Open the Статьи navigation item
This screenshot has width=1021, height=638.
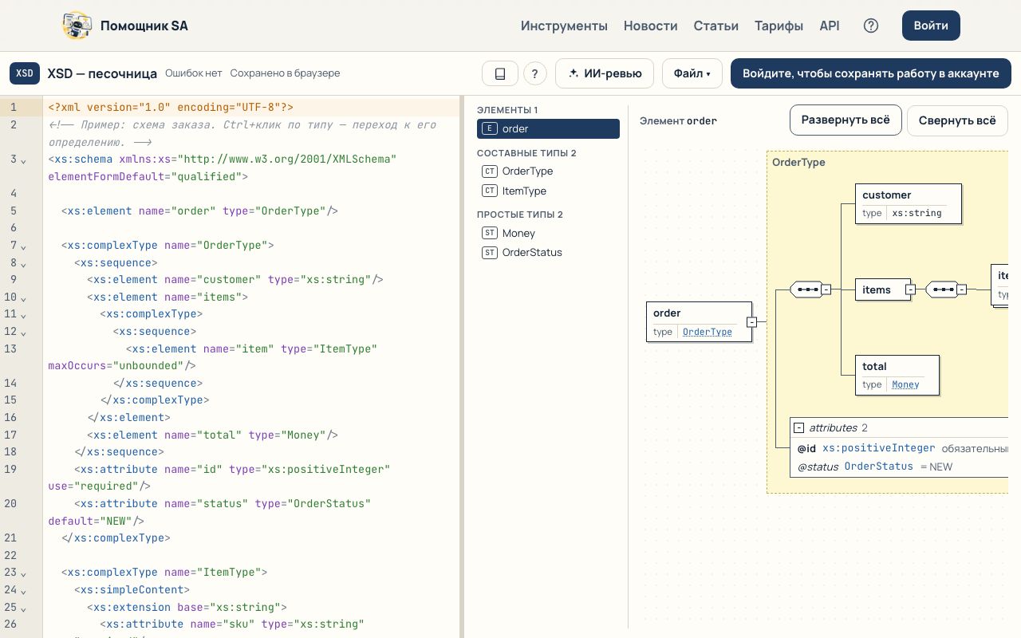click(x=716, y=26)
